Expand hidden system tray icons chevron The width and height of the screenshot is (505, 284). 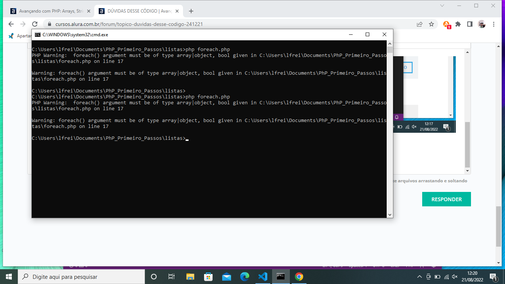tap(419, 277)
